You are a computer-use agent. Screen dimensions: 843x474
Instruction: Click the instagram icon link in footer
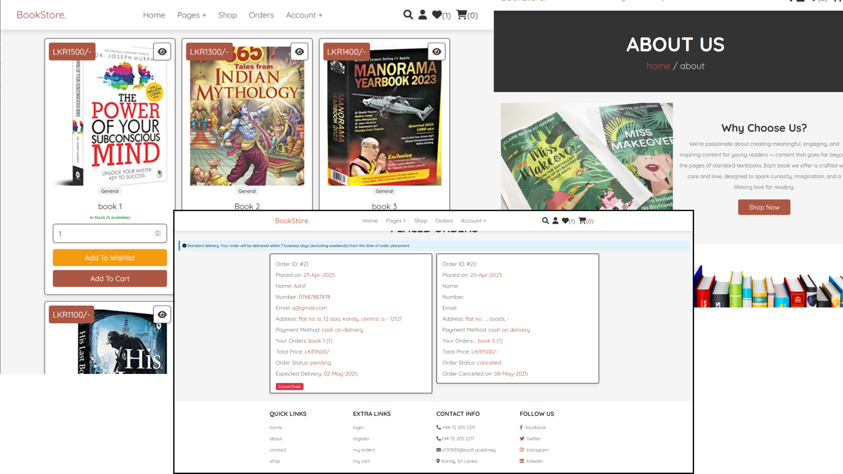[x=522, y=450]
